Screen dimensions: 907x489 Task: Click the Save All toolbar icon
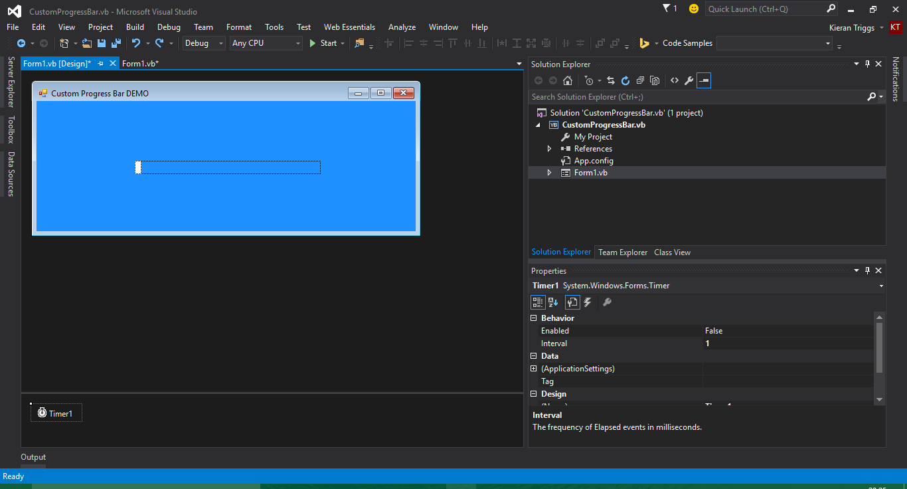[116, 43]
